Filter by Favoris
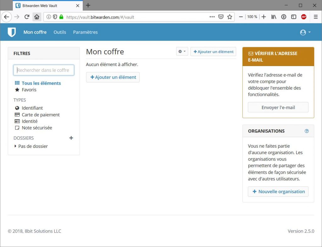The height and width of the screenshot is (247, 322). [x=29, y=90]
